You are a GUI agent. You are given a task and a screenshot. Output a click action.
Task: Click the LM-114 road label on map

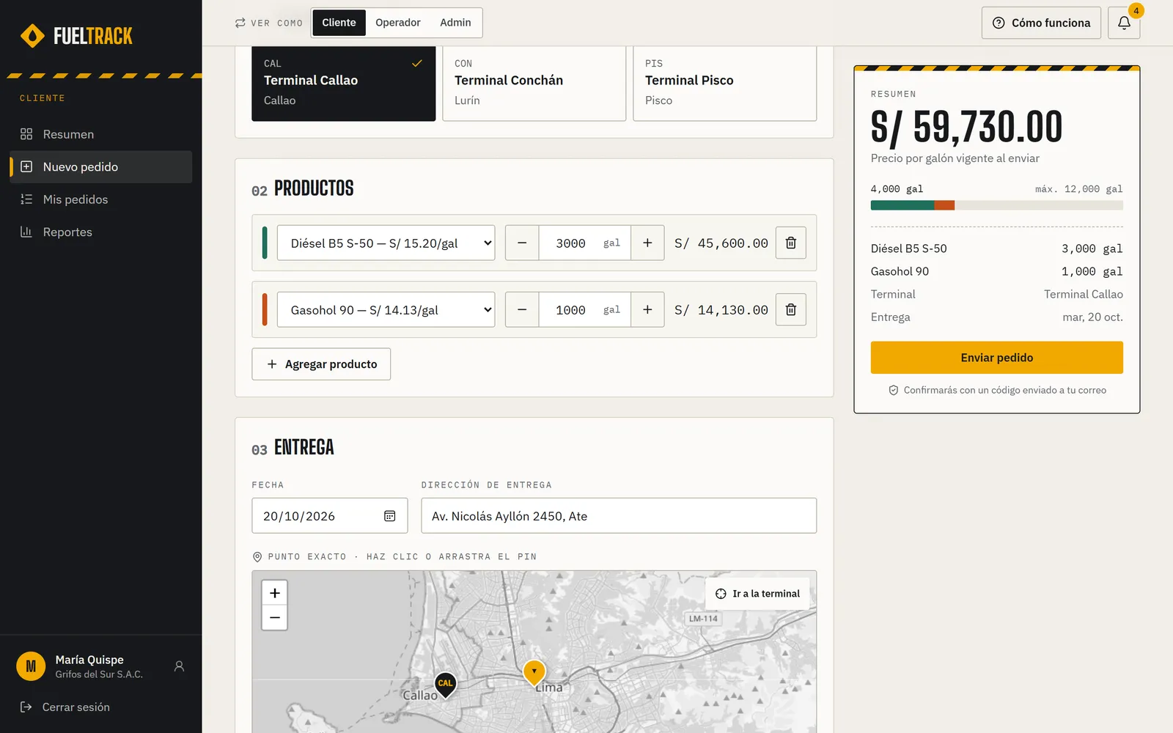coord(703,619)
